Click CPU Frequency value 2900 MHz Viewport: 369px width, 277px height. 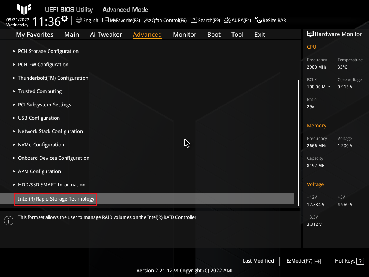pyautogui.click(x=316, y=67)
